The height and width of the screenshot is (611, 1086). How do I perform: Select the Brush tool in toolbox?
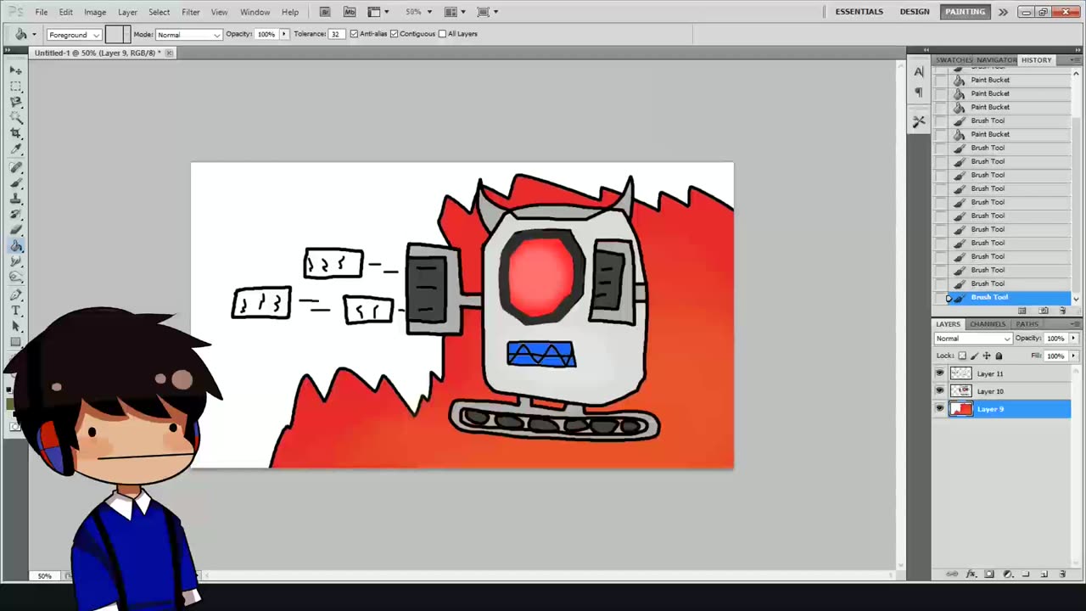pyautogui.click(x=16, y=182)
